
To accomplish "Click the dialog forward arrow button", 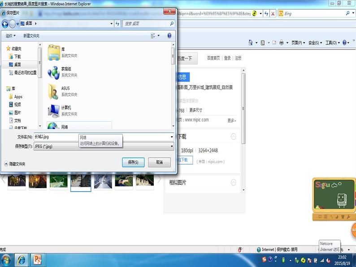I will coord(12,24).
